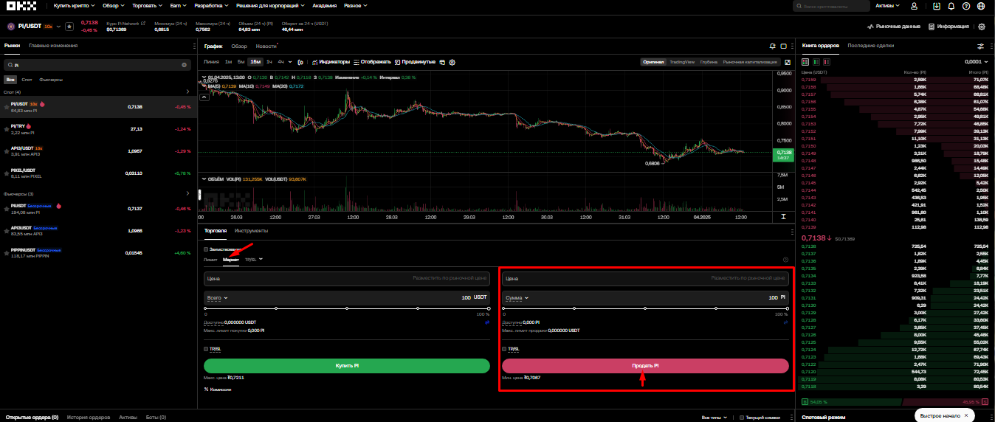Select the Фьючерсы market filter
The height and width of the screenshot is (422, 995).
coord(51,79)
